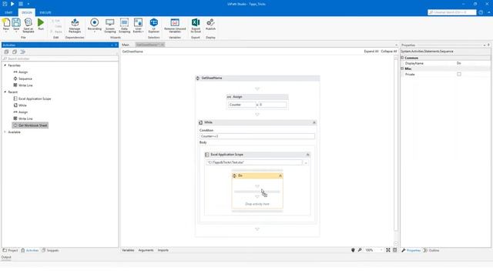Click the quick-access play icon in title bar
This screenshot has height=277, width=493.
tap(12, 4)
